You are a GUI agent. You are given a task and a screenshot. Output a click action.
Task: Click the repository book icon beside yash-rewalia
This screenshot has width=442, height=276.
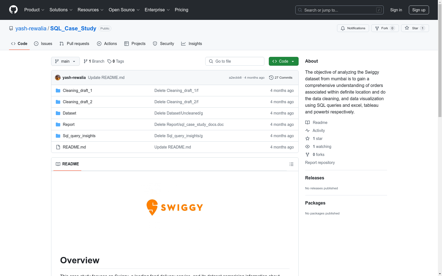tap(11, 28)
